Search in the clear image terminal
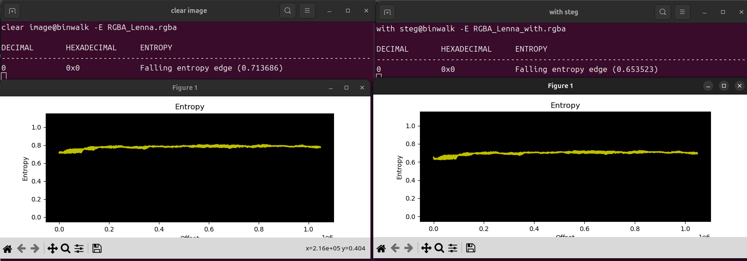The height and width of the screenshot is (261, 747). [288, 11]
